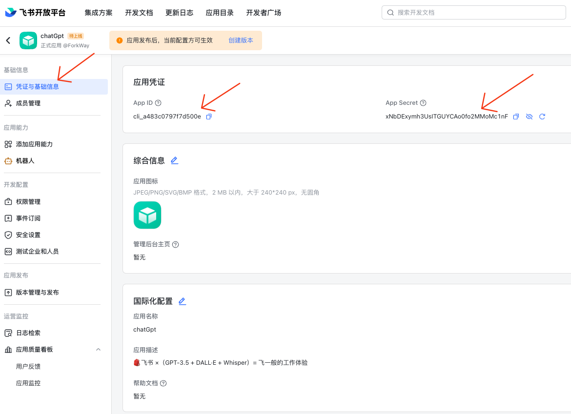Collapse the 应用质量看板 chevron
This screenshot has width=571, height=414.
point(98,350)
